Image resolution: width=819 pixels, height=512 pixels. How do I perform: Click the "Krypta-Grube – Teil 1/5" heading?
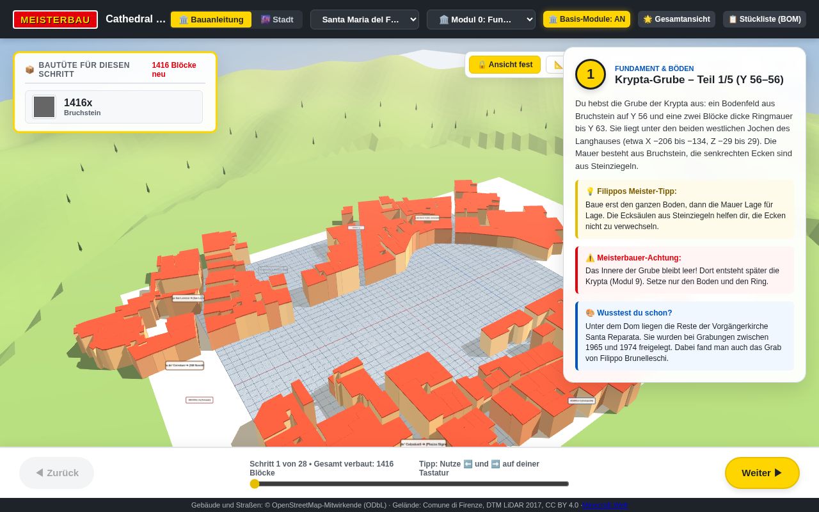(669, 80)
